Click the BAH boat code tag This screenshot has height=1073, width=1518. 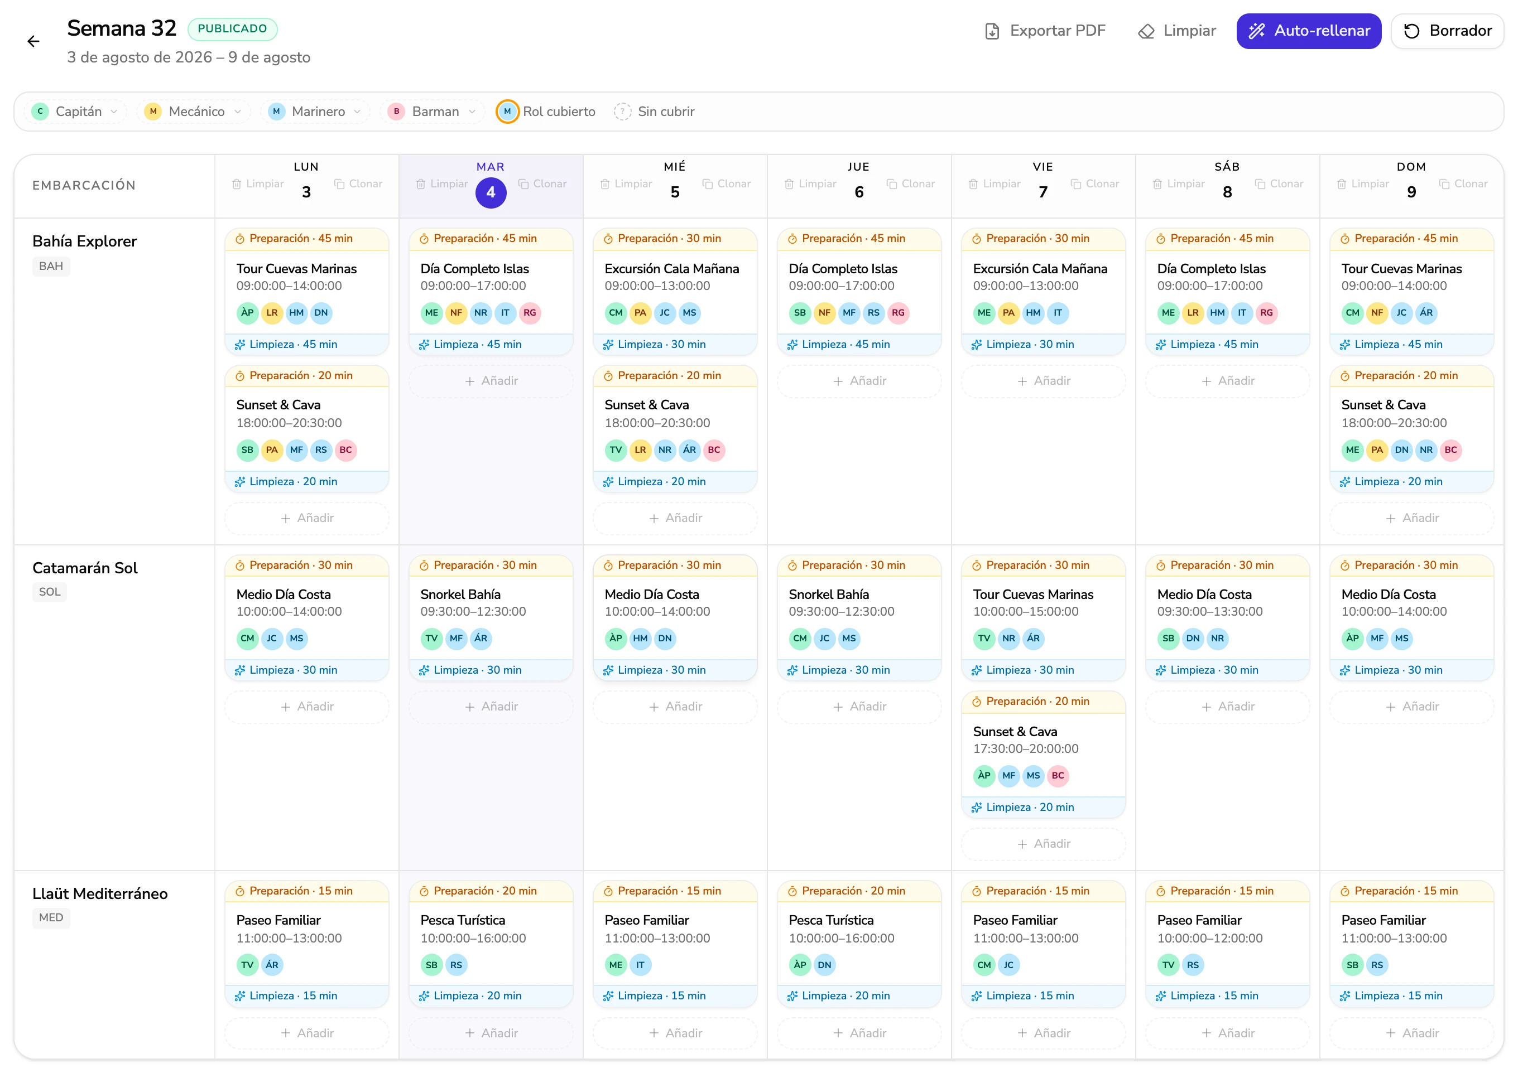click(51, 266)
